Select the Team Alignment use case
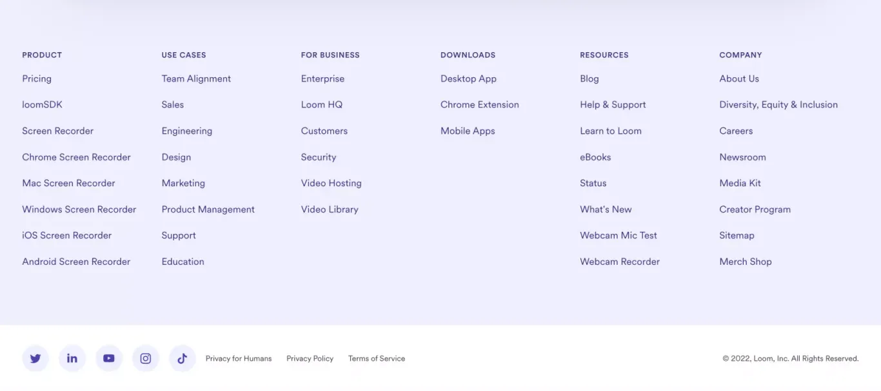This screenshot has height=391, width=881. pos(196,79)
